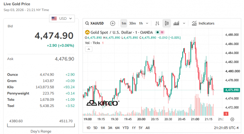Screen dimensions: 244x134
Task: Open the Indicators panel
Action: pyautogui.click(x=203, y=23)
